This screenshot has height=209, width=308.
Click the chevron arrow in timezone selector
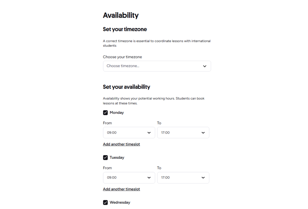tap(205, 66)
